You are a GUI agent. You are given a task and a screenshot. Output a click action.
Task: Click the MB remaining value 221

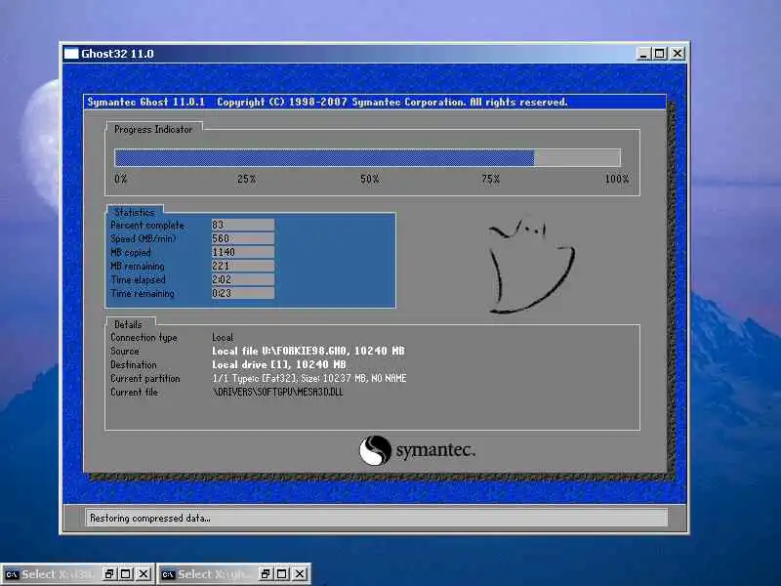coord(242,266)
